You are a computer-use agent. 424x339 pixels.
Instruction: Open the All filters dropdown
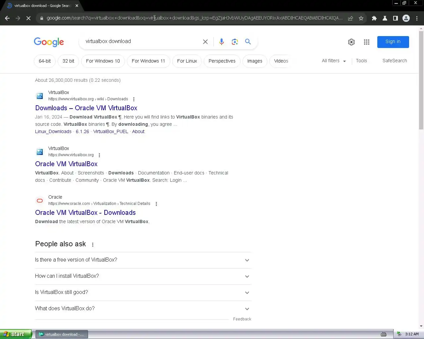(x=334, y=61)
